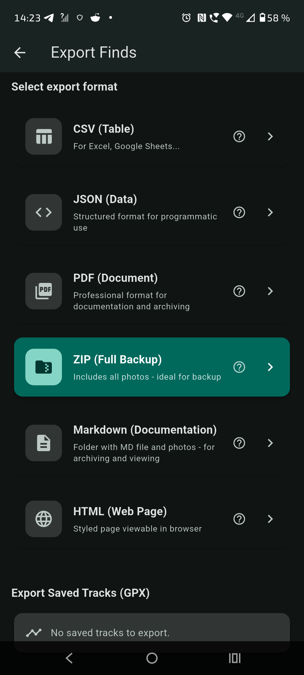Select CSV (Table) export format
This screenshot has height=675, width=304.
tap(152, 136)
